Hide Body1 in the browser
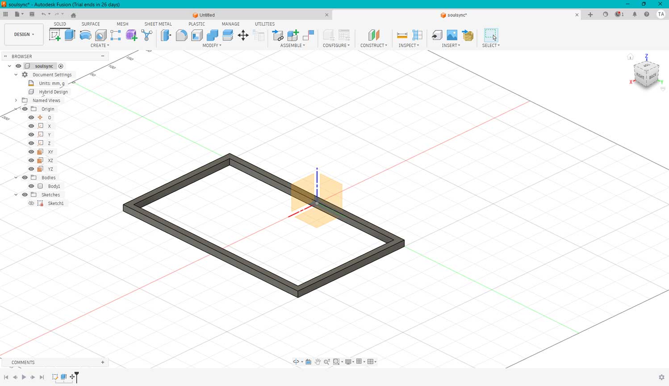669x386 pixels. point(31,186)
